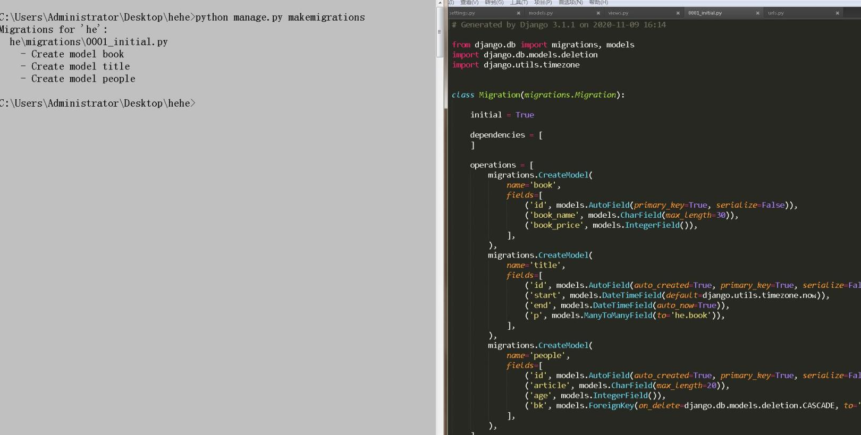The image size is (861, 435).
Task: Open the 工具(T) menu
Action: coord(519,3)
